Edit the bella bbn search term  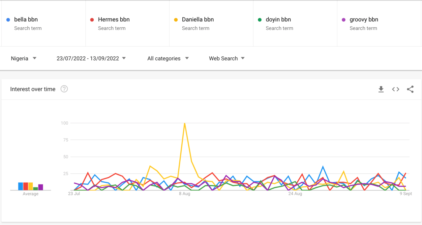click(26, 20)
